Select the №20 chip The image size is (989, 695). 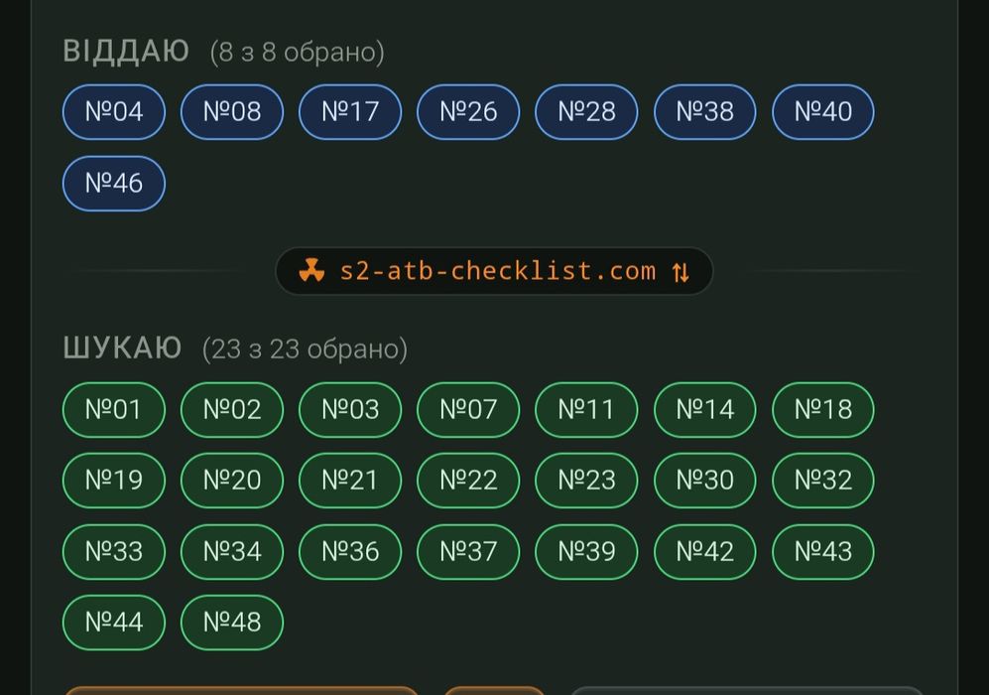(232, 481)
